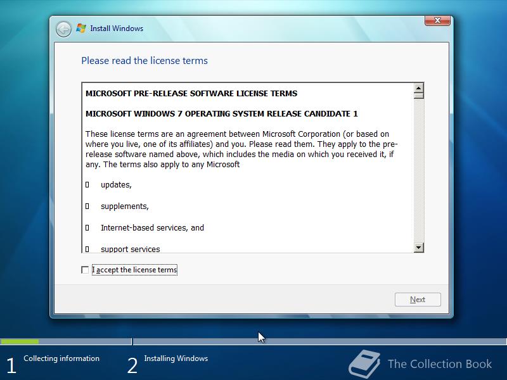Click the 'updates,' list item
Image resolution: width=507 pixels, height=380 pixels.
click(x=116, y=185)
